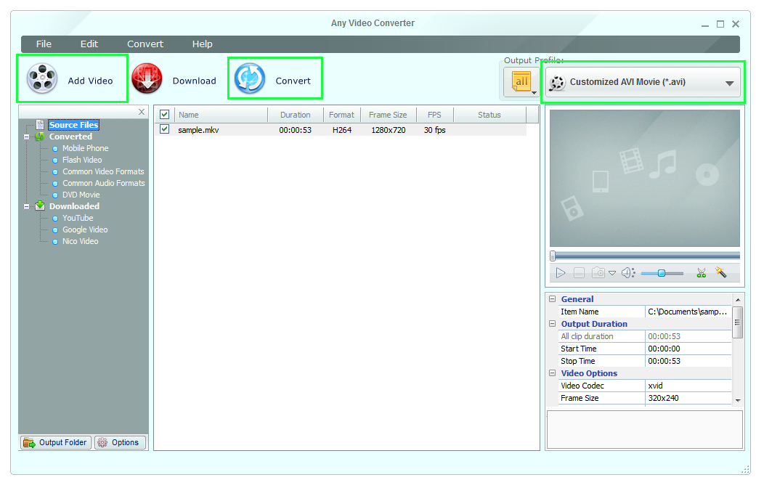Open video effects with the magic wand icon

tap(721, 272)
